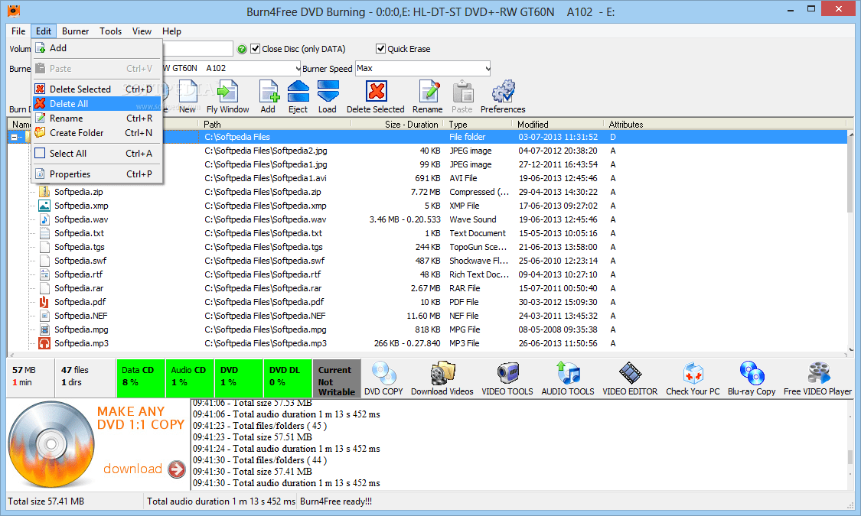The image size is (861, 516).
Task: Sort file list by Modified column header
Action: pos(559,125)
